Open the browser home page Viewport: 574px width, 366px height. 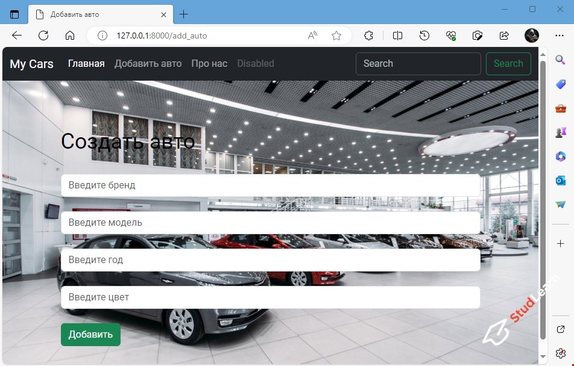pyautogui.click(x=70, y=36)
